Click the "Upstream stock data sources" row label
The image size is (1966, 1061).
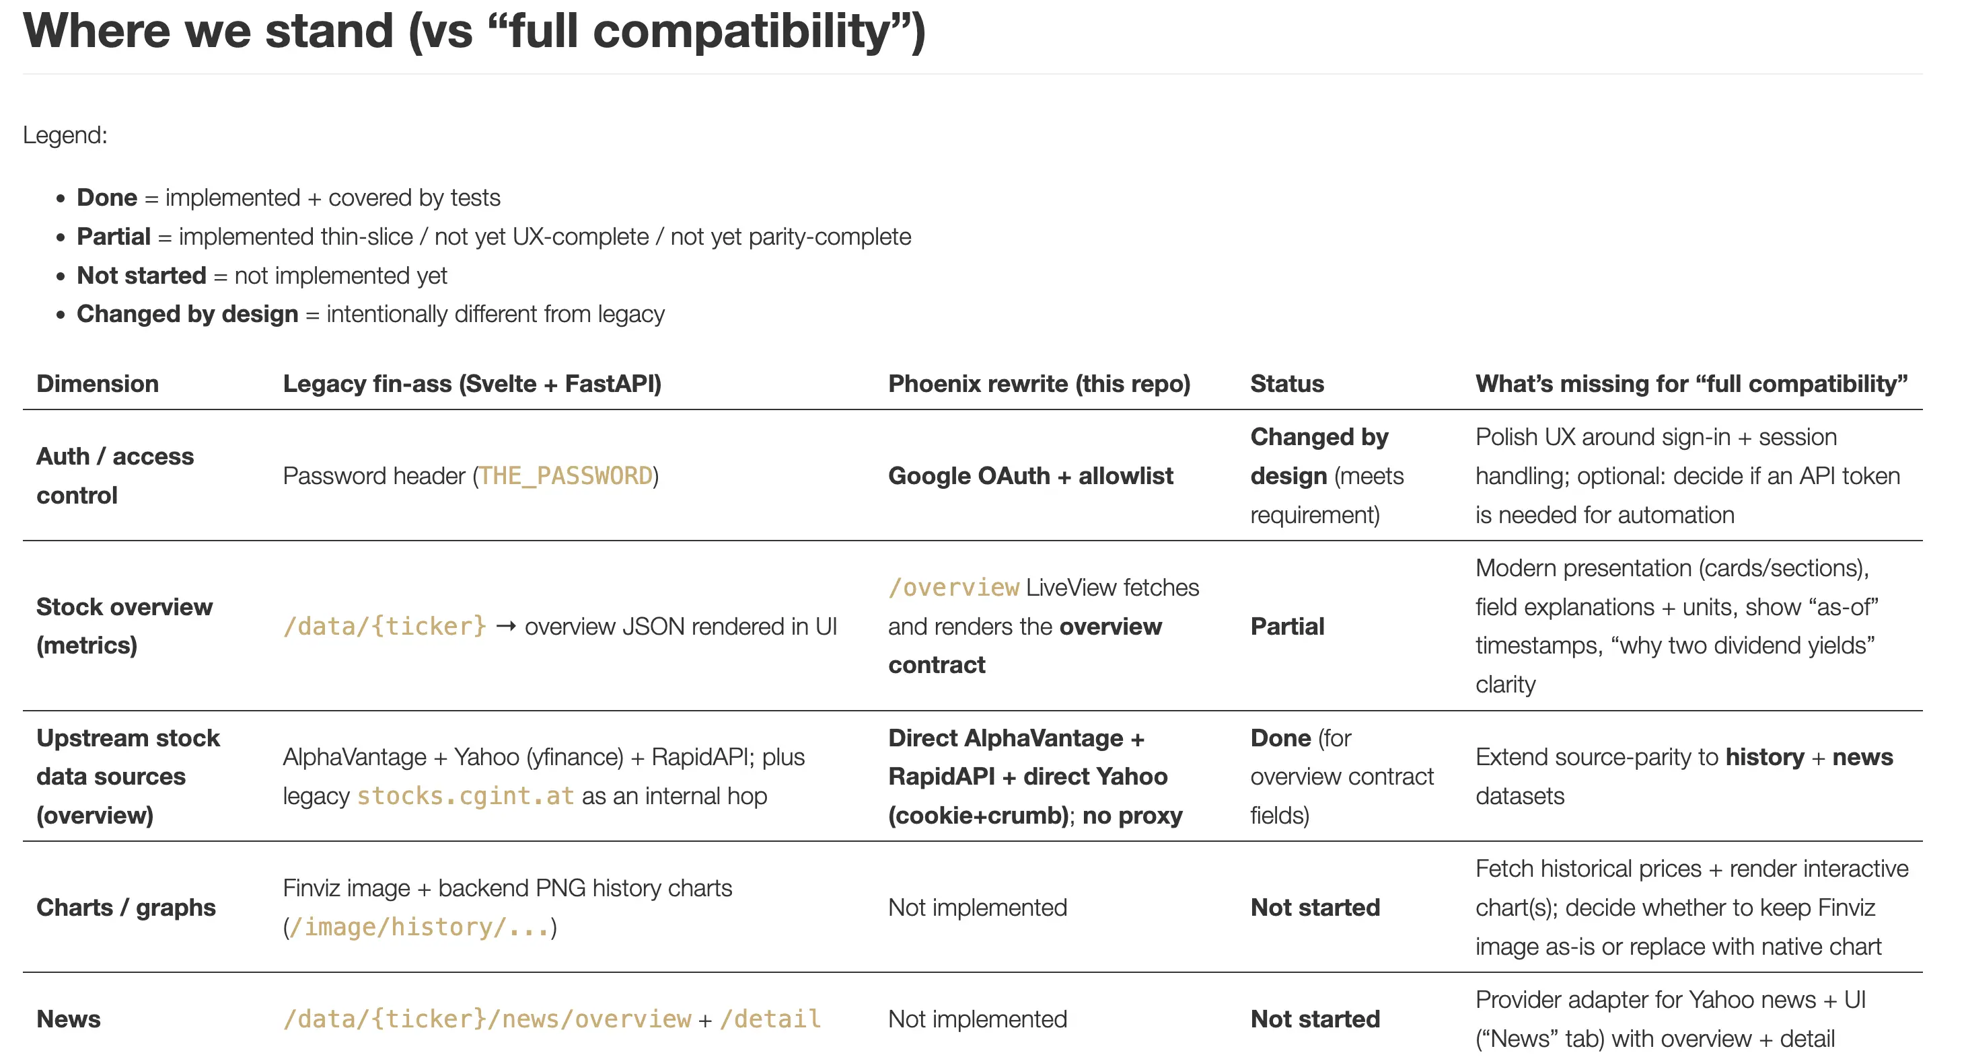point(127,777)
